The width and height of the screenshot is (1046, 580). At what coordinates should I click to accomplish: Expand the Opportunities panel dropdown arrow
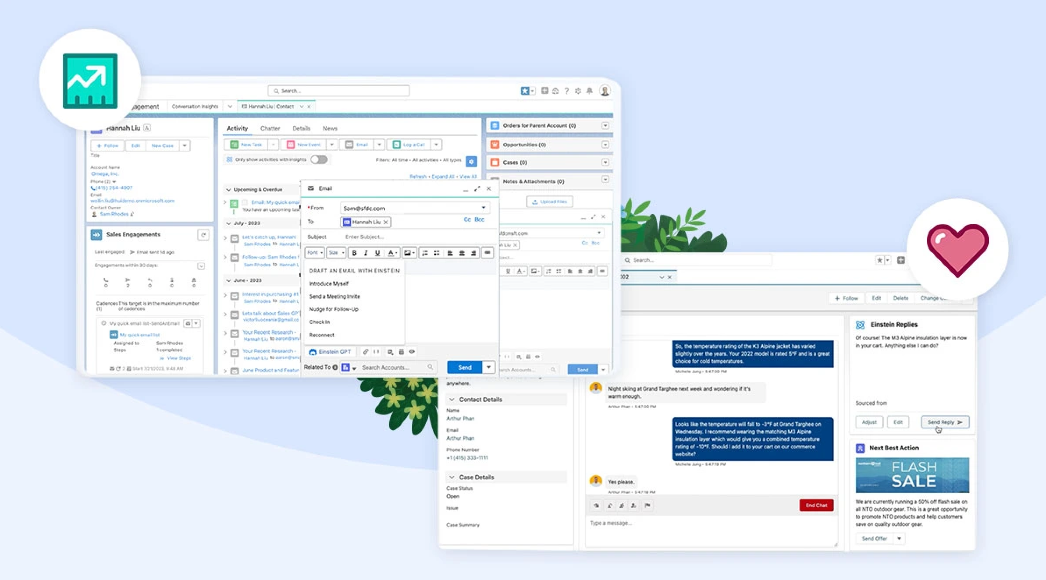605,145
